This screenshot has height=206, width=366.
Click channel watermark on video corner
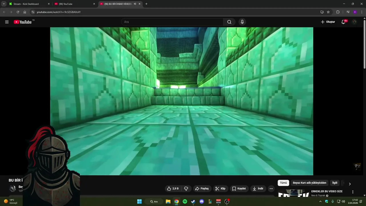click(357, 167)
